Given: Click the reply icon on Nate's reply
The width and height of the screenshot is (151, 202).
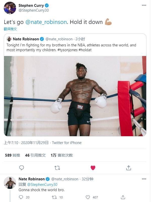Looking at the screenshot, I should coord(21,197).
